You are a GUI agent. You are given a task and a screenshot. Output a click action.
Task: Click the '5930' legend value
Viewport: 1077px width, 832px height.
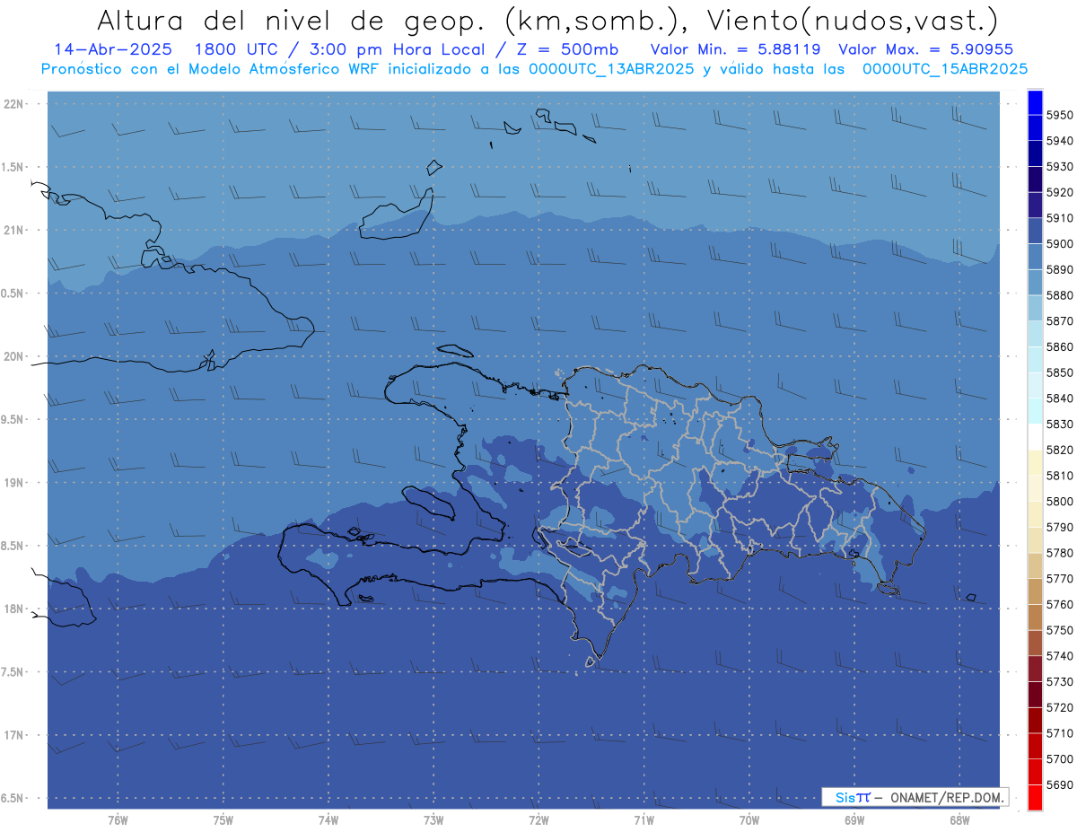(1060, 167)
